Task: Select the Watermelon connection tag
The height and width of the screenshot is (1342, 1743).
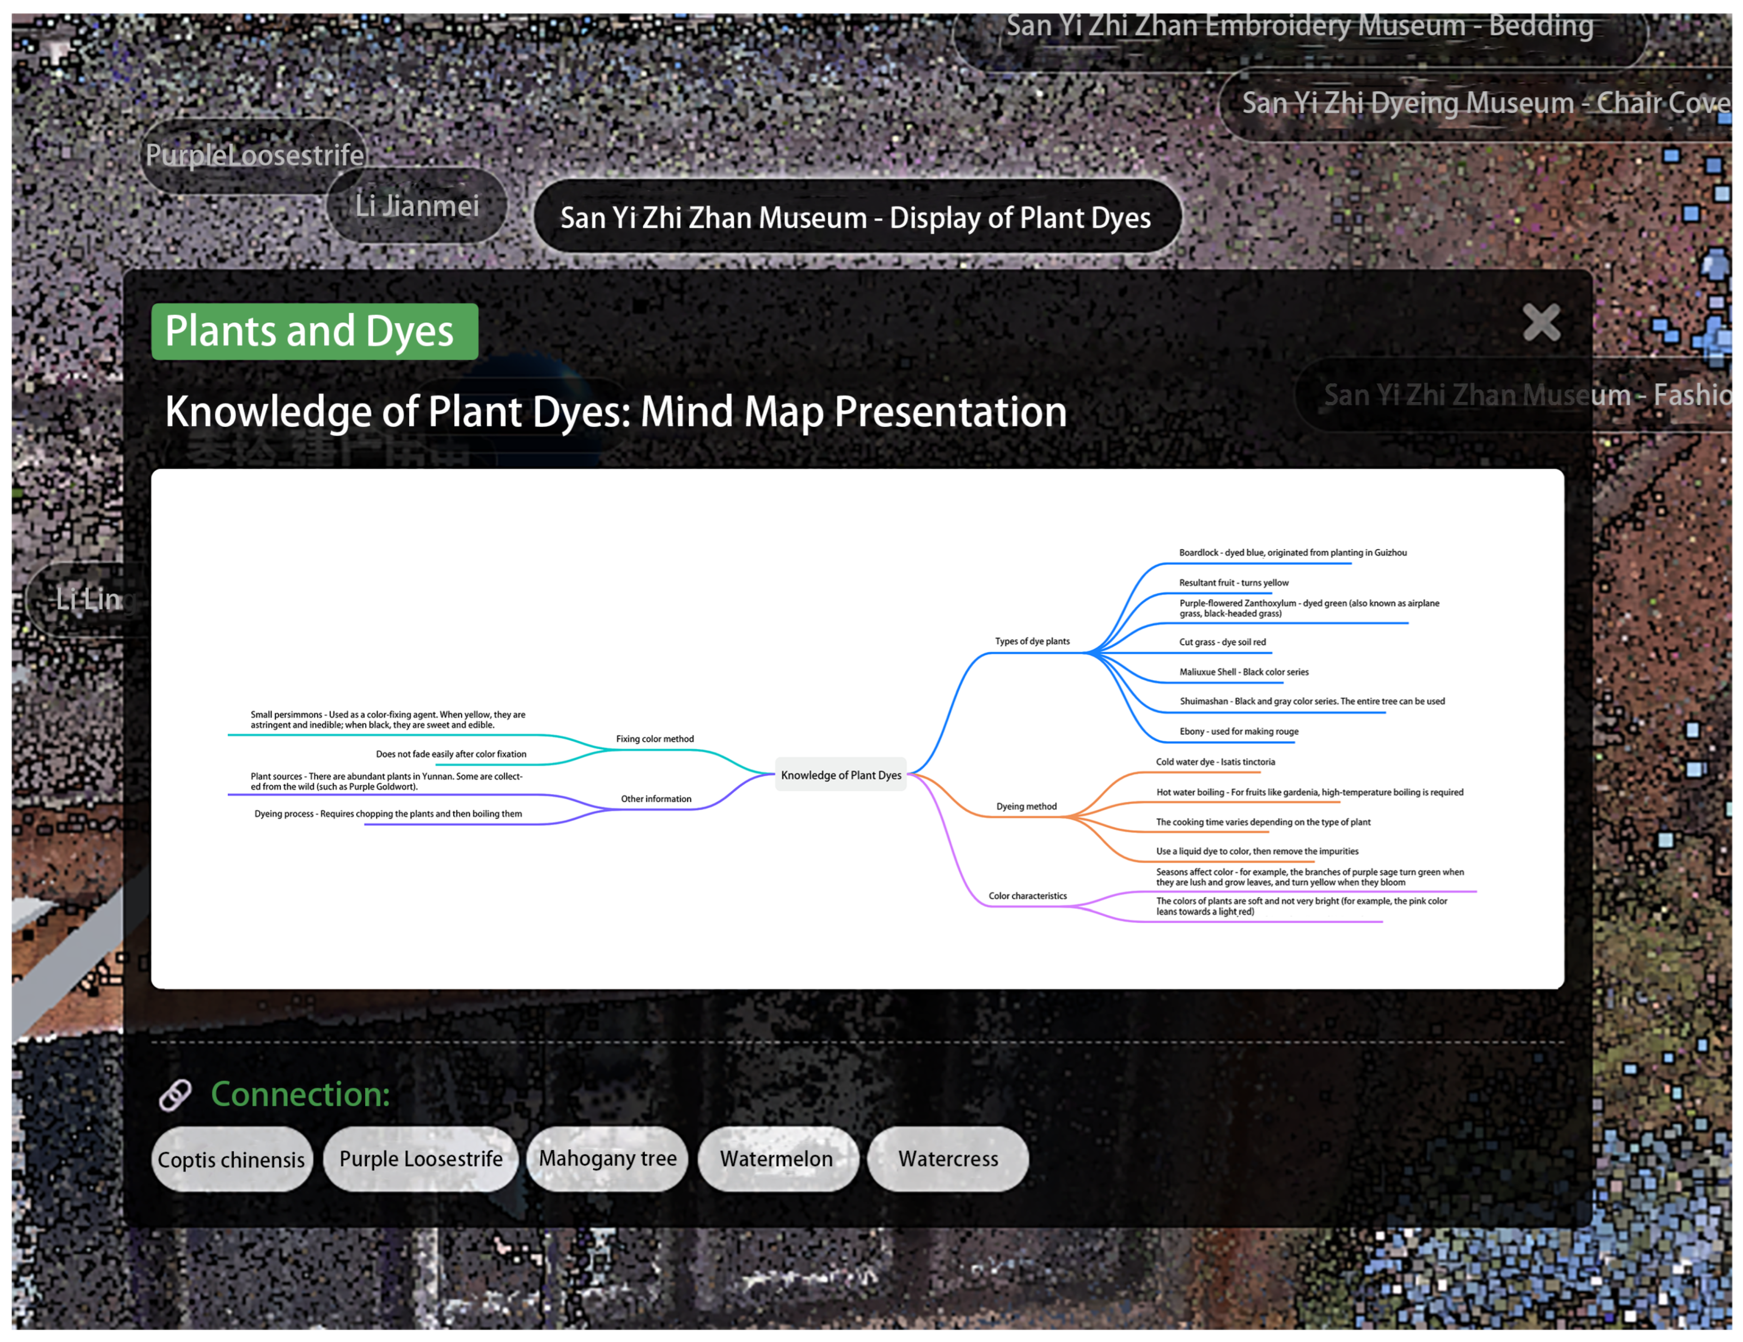Action: [x=778, y=1159]
